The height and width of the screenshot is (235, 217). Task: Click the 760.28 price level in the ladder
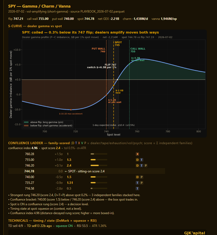[30, 154]
